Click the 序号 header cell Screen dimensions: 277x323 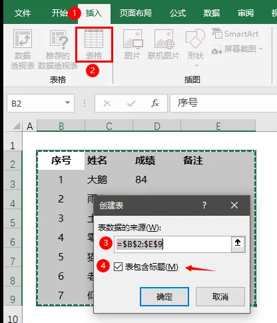click(61, 161)
